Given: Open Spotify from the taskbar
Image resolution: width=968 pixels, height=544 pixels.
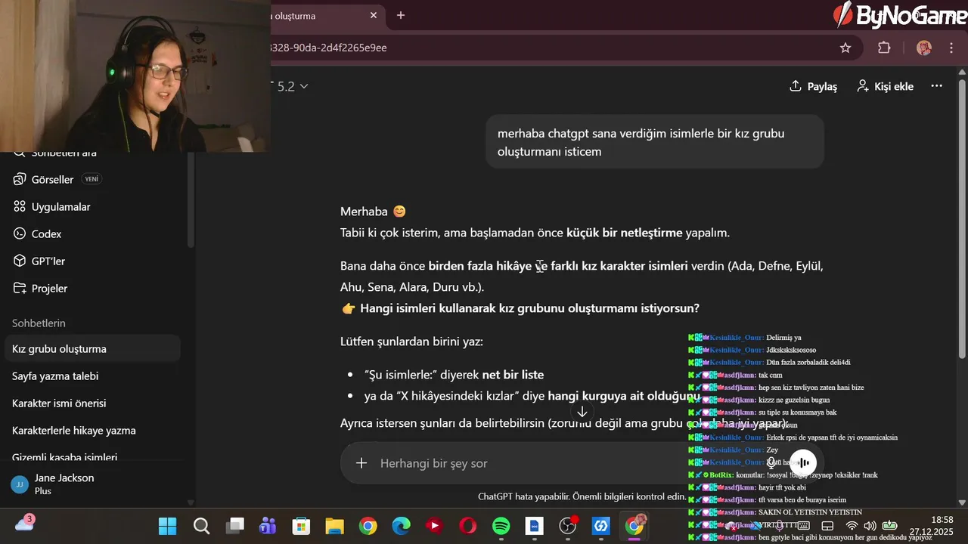Looking at the screenshot, I should click(501, 526).
